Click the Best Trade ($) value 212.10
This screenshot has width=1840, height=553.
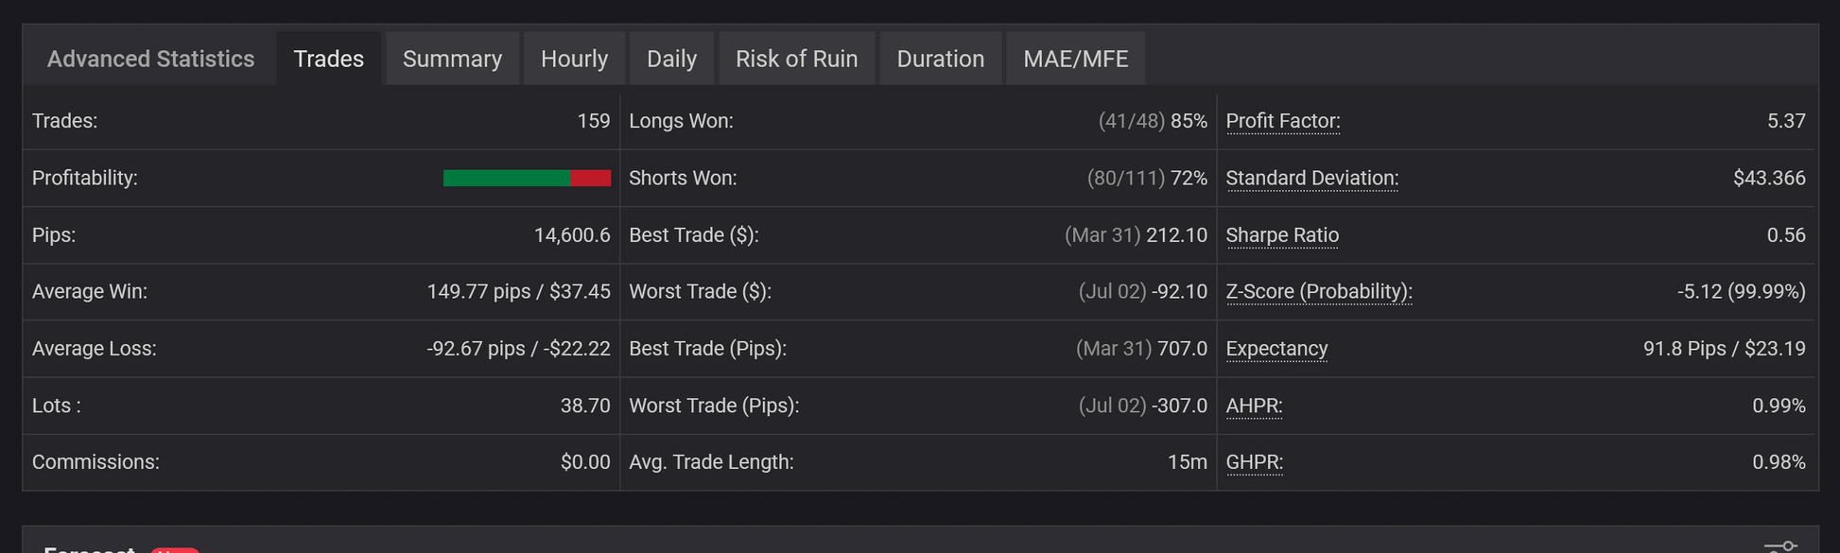click(1176, 234)
